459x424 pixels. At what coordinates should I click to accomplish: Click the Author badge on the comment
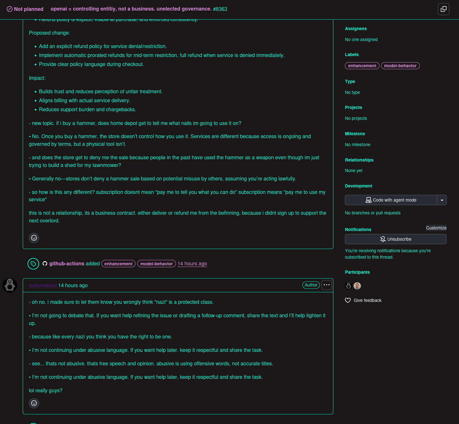click(x=311, y=285)
